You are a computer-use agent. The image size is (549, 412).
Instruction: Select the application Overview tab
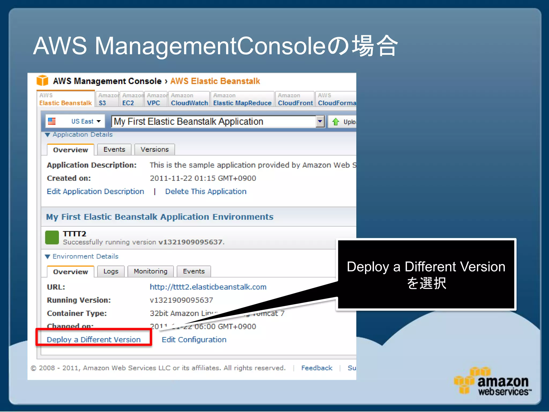(x=71, y=150)
